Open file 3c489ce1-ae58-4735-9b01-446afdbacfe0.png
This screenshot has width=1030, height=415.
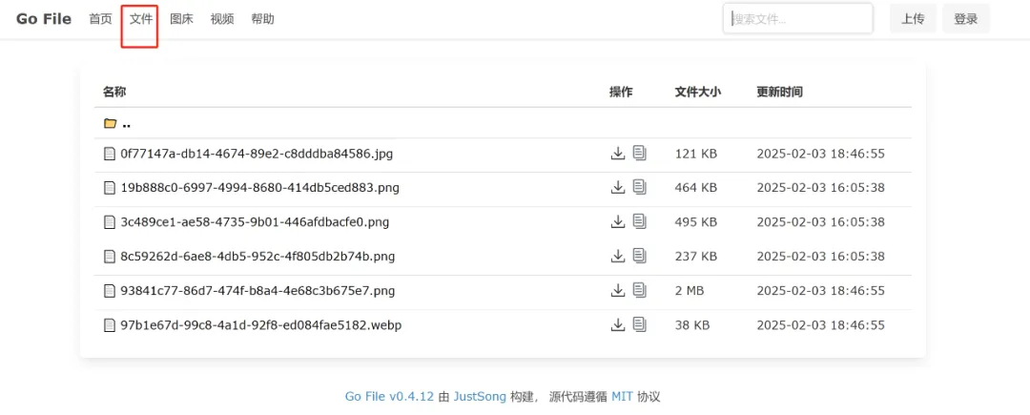click(255, 222)
